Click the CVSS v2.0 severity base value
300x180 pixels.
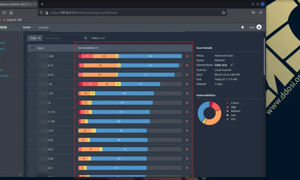(x=220, y=65)
